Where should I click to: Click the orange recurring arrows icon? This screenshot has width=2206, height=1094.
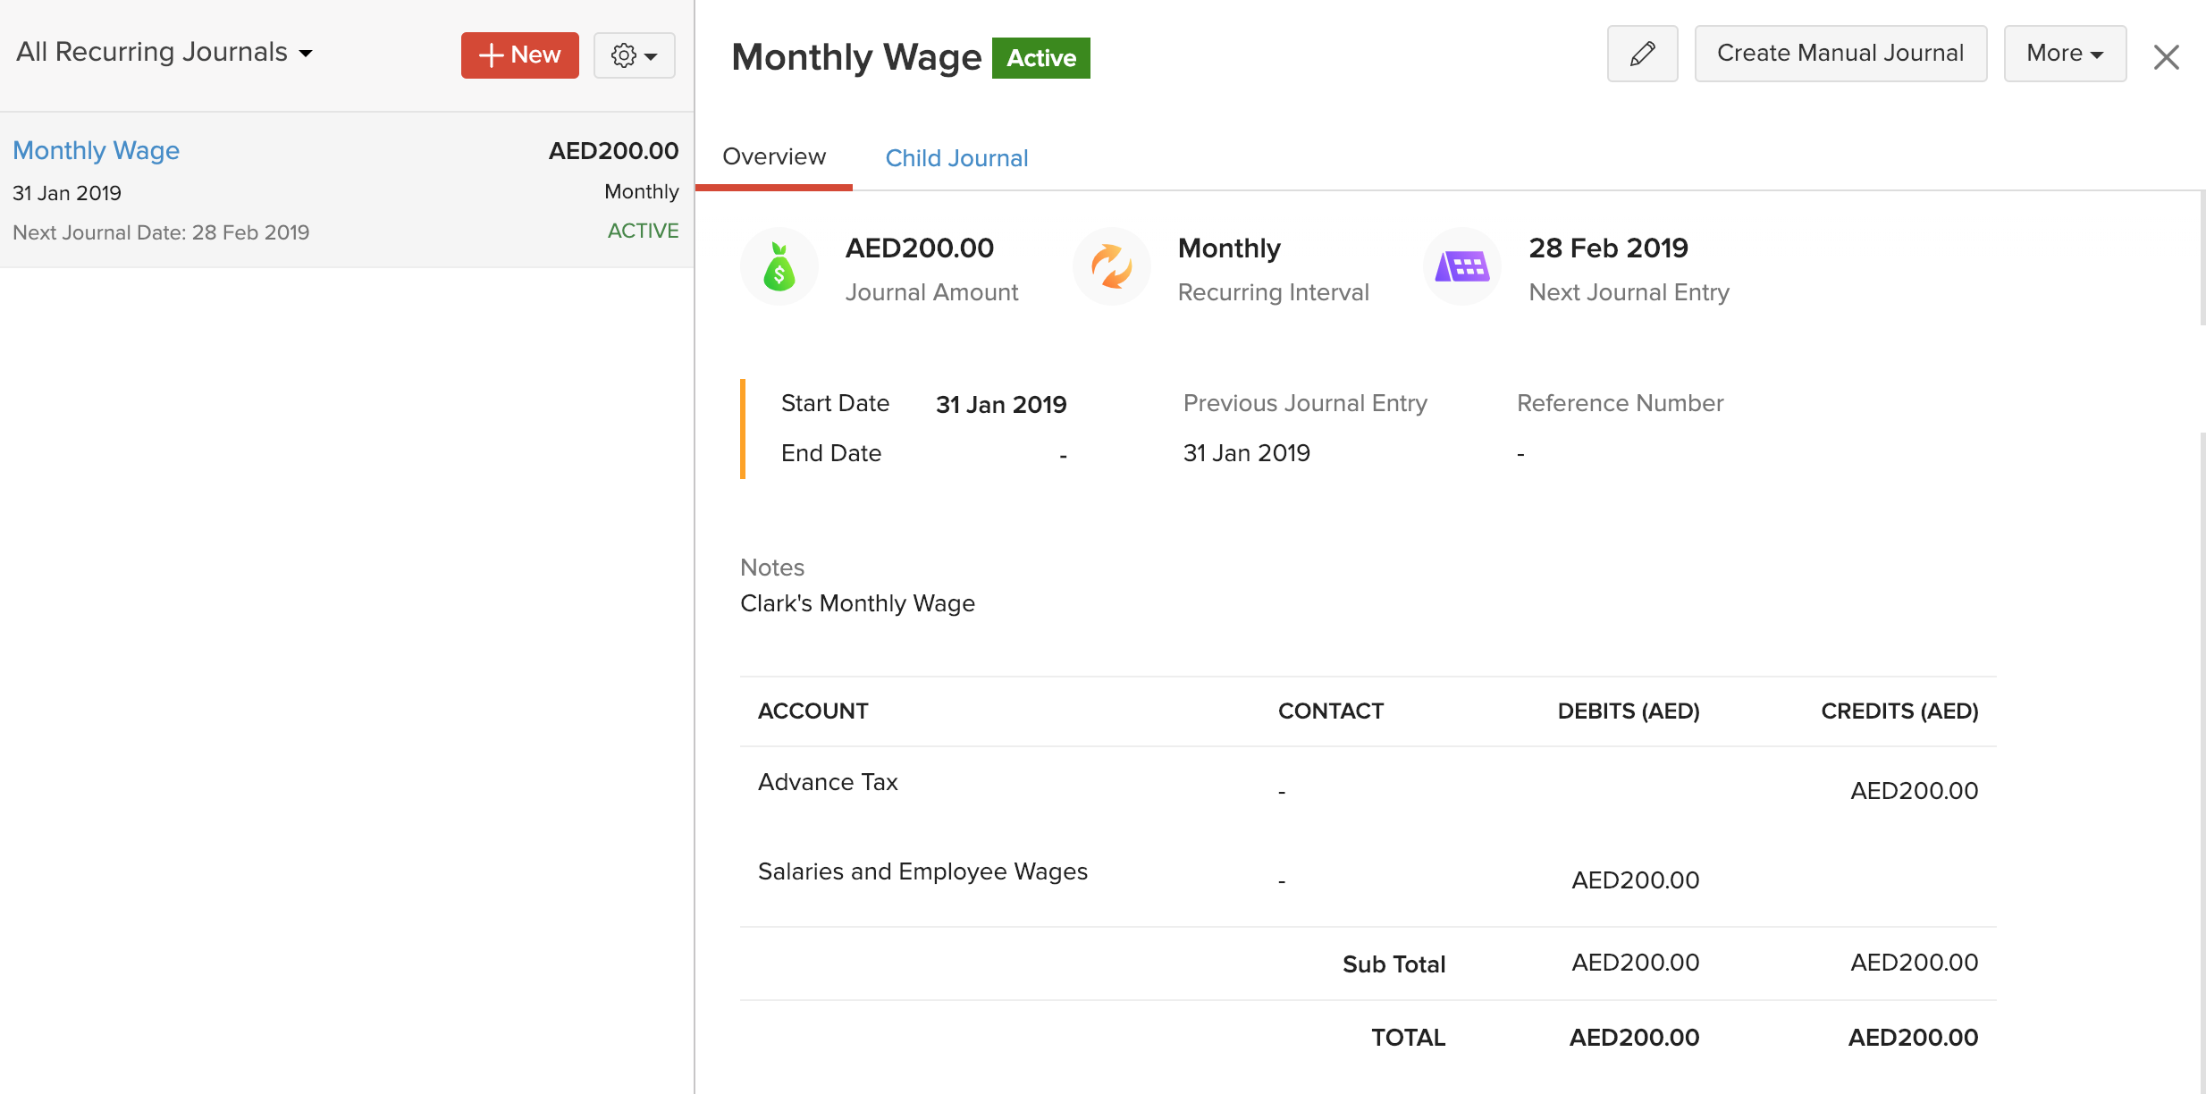(1111, 267)
